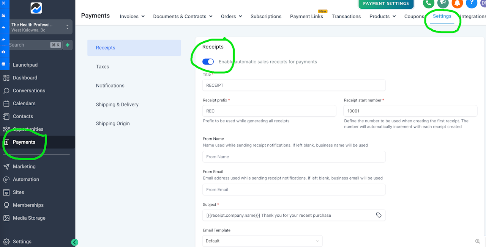Open the Invoices dropdown menu

coord(132,16)
